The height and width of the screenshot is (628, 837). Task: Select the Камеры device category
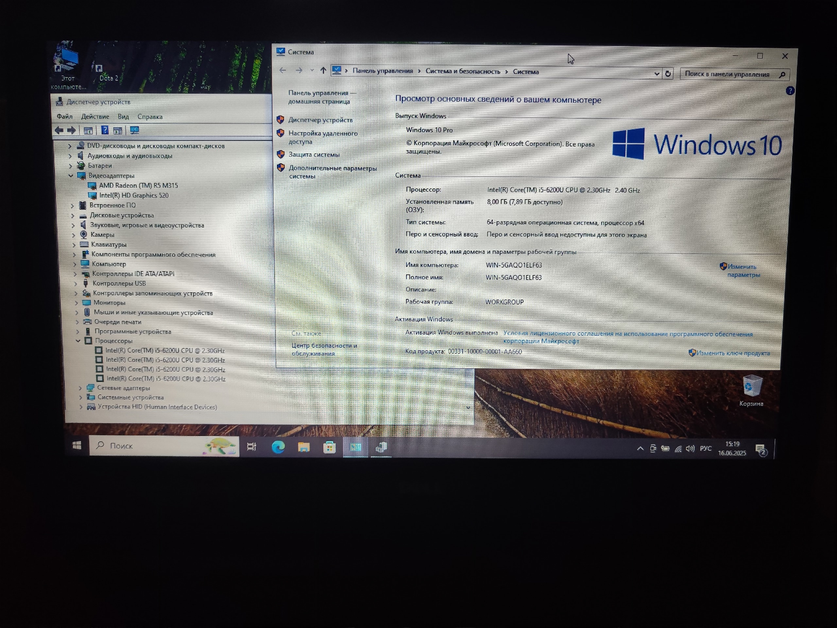102,235
